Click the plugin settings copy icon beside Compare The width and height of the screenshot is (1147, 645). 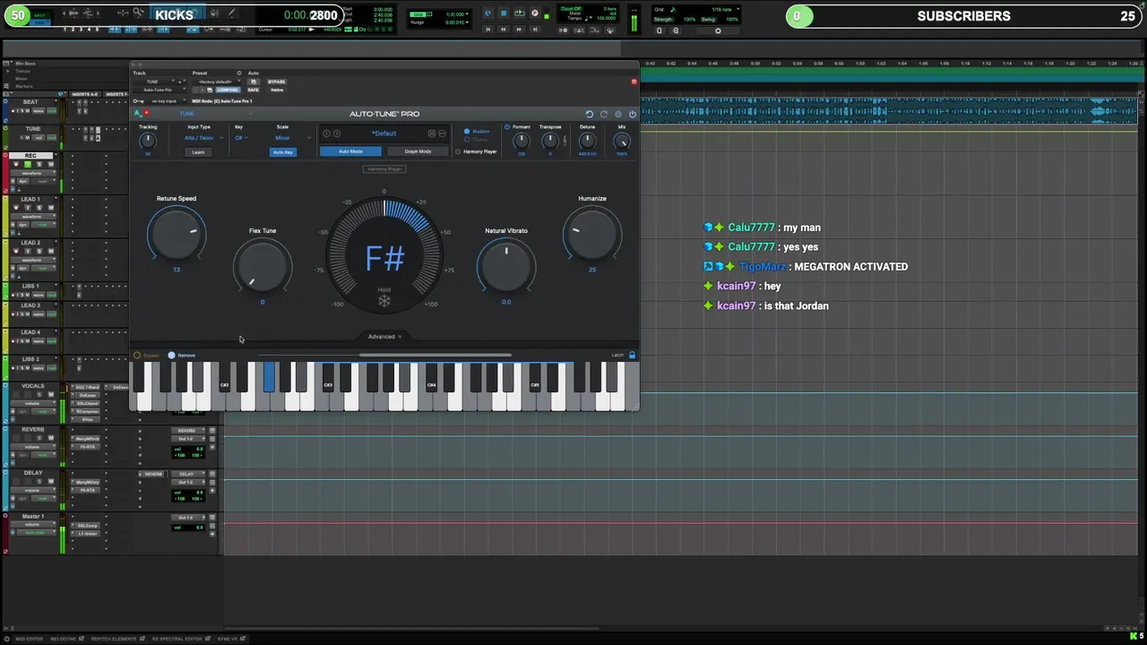point(210,90)
